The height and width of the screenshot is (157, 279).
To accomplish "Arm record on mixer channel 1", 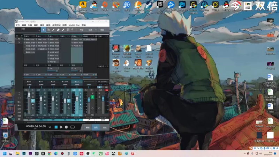I will point(33,105).
